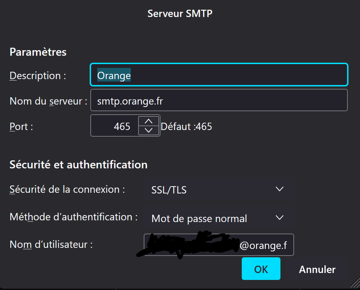Click the "Nom du serveur :" label
Image resolution: width=360 pixels, height=290 pixels.
[48, 101]
